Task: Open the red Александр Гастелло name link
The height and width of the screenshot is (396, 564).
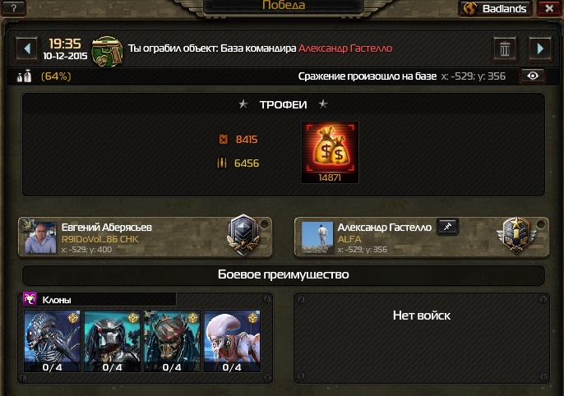Action: (x=345, y=48)
